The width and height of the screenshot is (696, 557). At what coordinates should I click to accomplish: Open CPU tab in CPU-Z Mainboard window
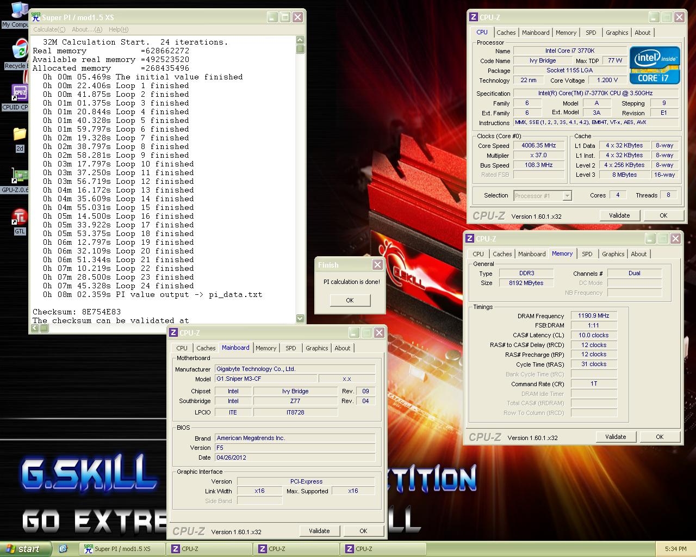182,348
